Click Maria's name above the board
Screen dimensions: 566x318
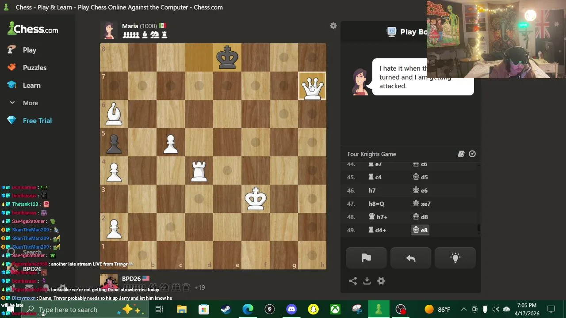130,26
